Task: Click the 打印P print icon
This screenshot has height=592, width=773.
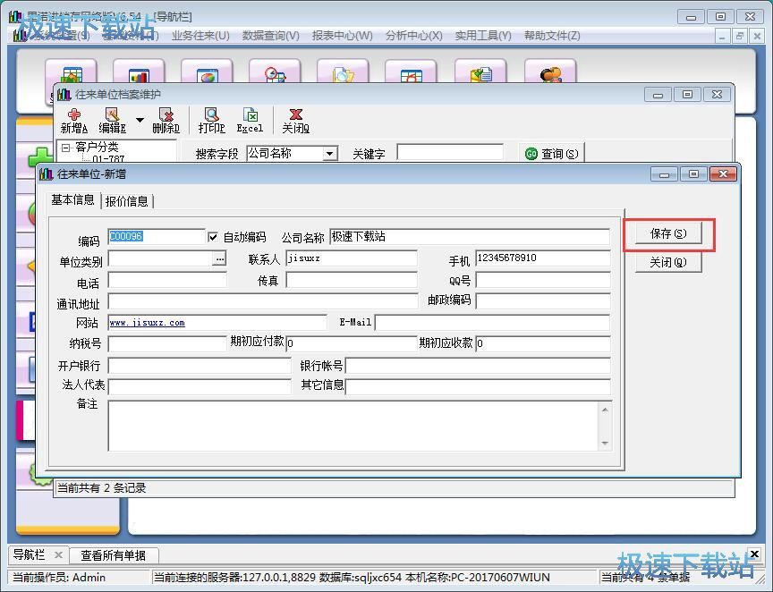Action: pyautogui.click(x=211, y=121)
